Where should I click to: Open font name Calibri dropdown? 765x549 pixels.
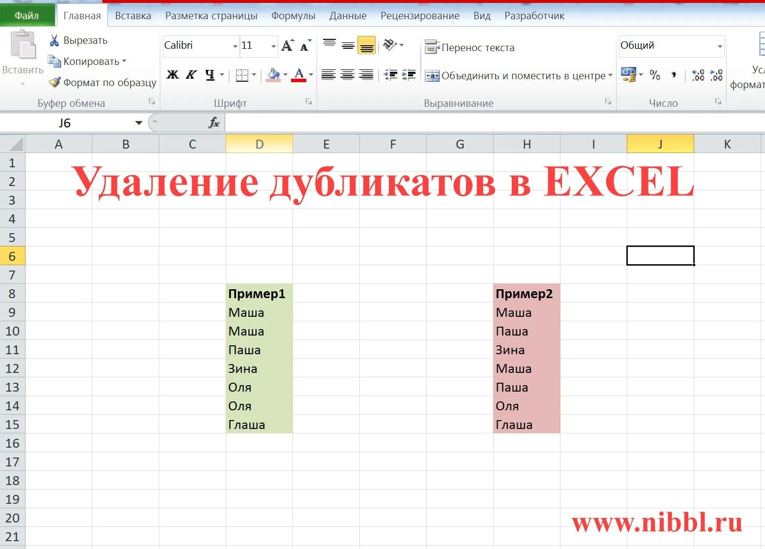point(235,46)
